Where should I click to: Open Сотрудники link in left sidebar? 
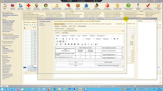[x=5, y=49]
